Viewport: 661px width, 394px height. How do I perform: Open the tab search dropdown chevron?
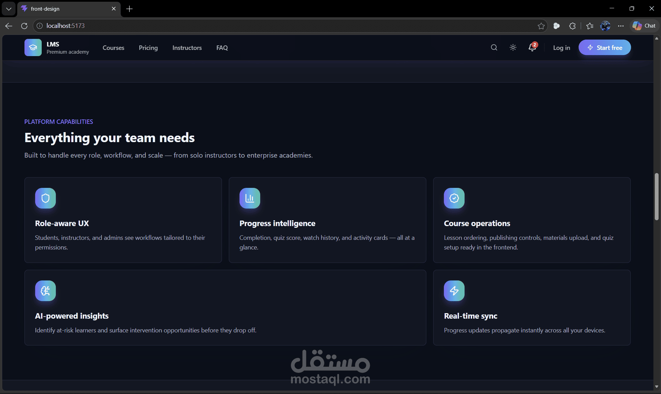[9, 9]
